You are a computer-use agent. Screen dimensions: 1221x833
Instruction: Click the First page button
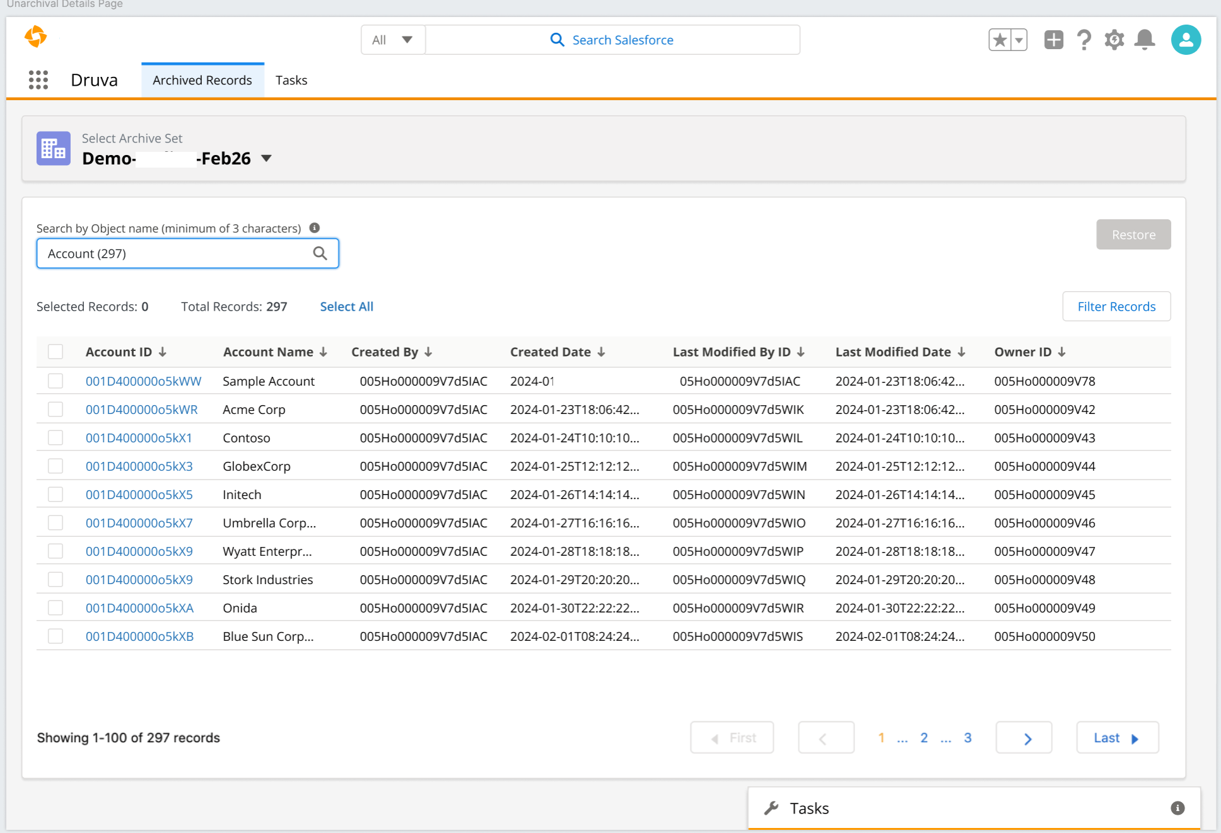(x=732, y=738)
